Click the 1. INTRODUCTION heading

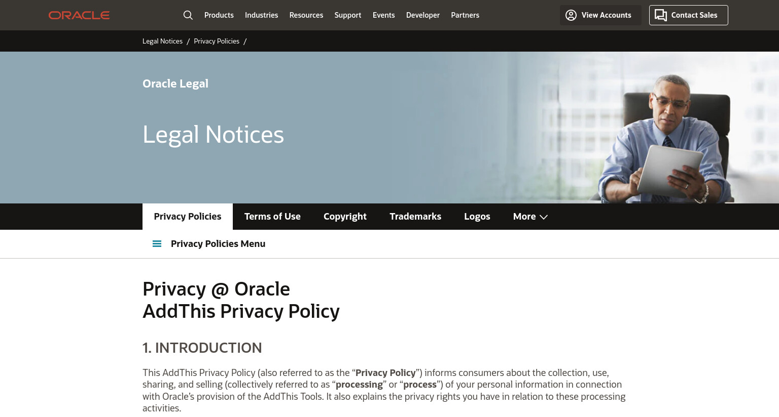click(x=202, y=348)
